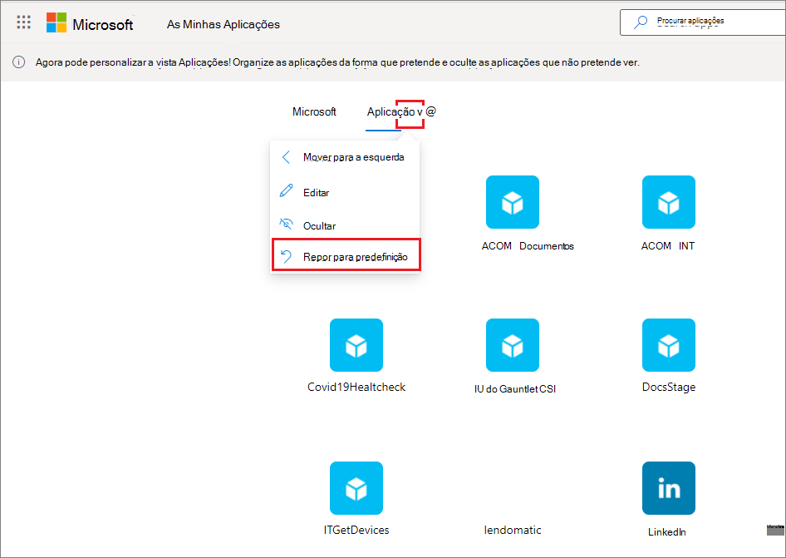Click the Covid19Healtcheck label text
The image size is (786, 558).
coord(356,387)
